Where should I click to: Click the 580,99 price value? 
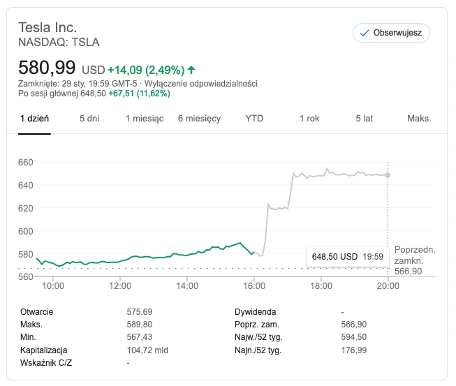(47, 68)
